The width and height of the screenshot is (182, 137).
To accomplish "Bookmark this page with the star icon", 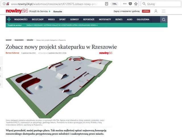I will click(136, 4).
